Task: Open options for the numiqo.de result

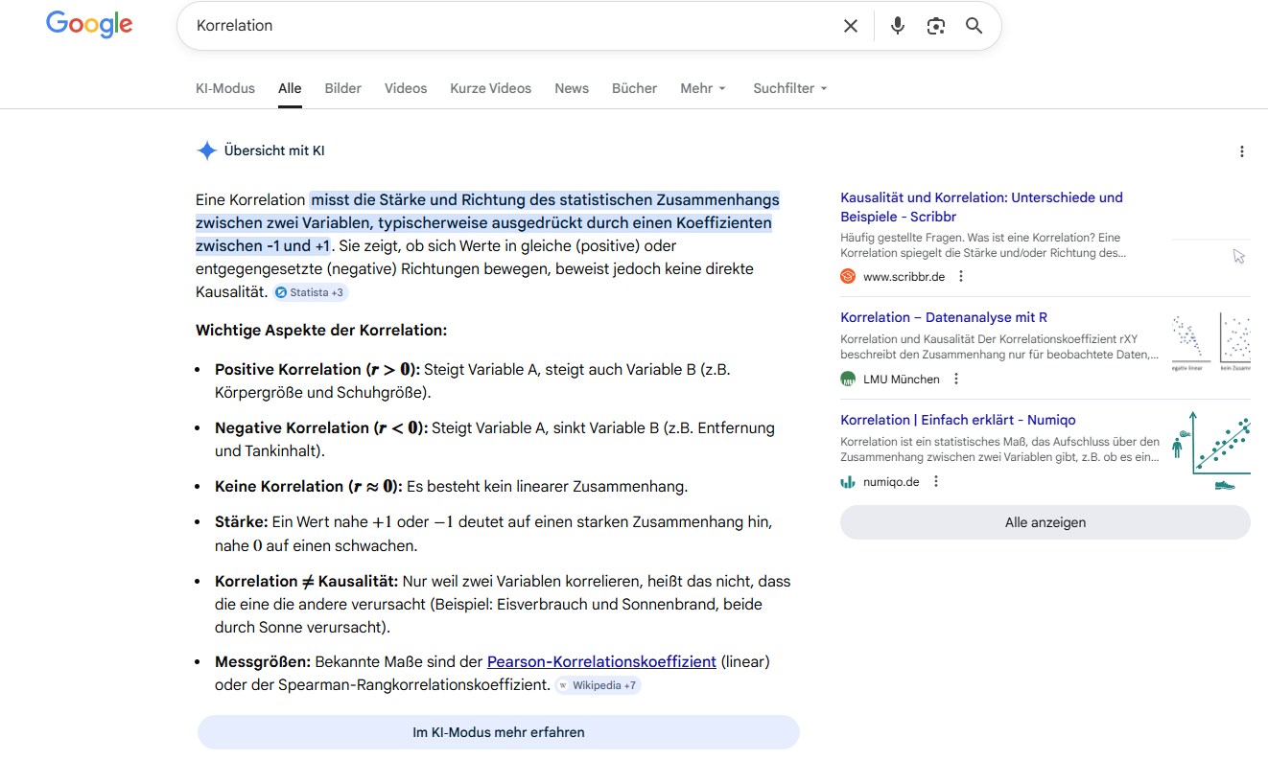Action: click(936, 482)
